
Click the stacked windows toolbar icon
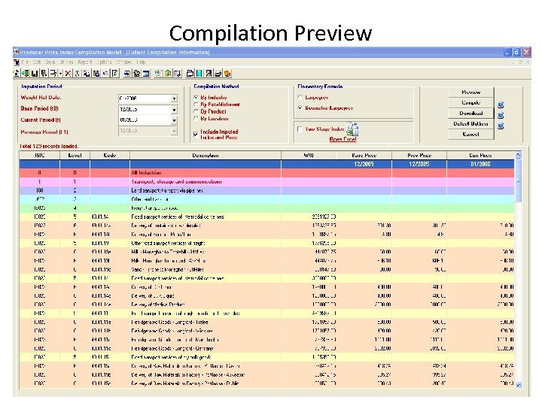[190, 73]
